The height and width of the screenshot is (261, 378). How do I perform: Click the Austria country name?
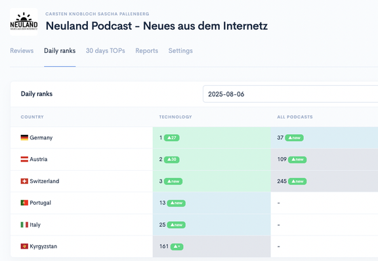click(39, 160)
